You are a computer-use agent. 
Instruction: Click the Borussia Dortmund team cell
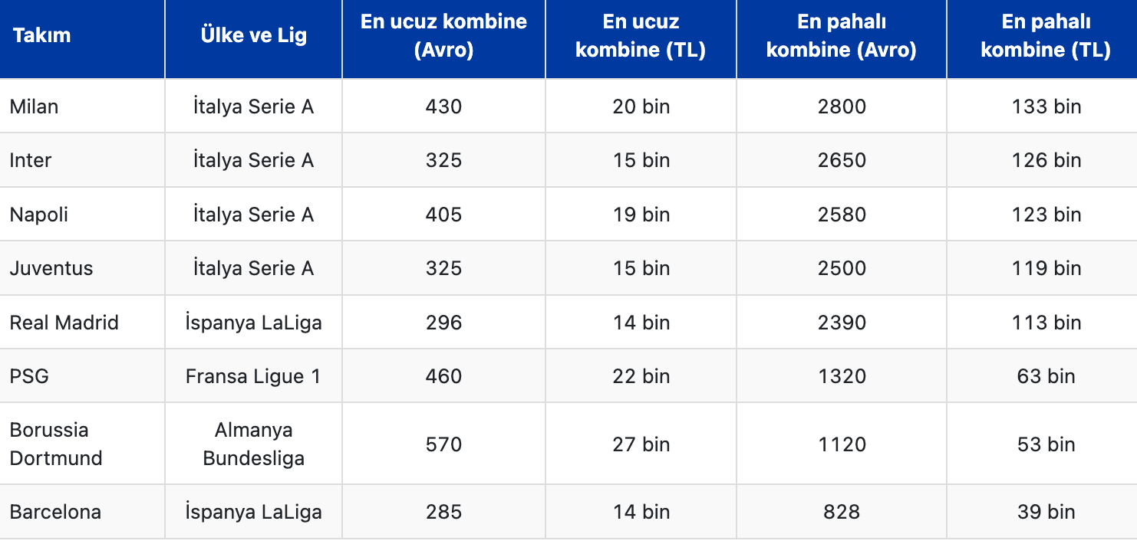click(56, 444)
